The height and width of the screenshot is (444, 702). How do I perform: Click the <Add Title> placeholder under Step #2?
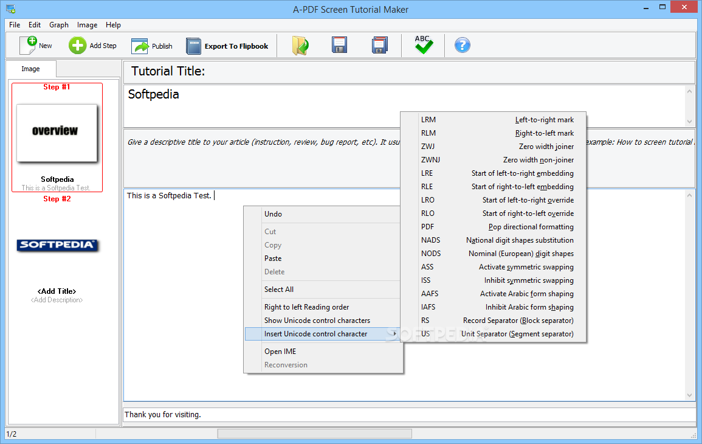[x=57, y=291]
